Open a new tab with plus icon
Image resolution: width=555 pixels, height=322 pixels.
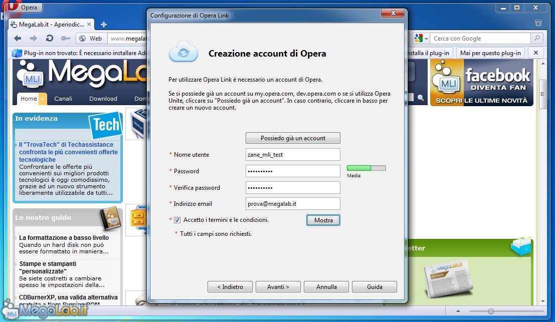coord(104,25)
